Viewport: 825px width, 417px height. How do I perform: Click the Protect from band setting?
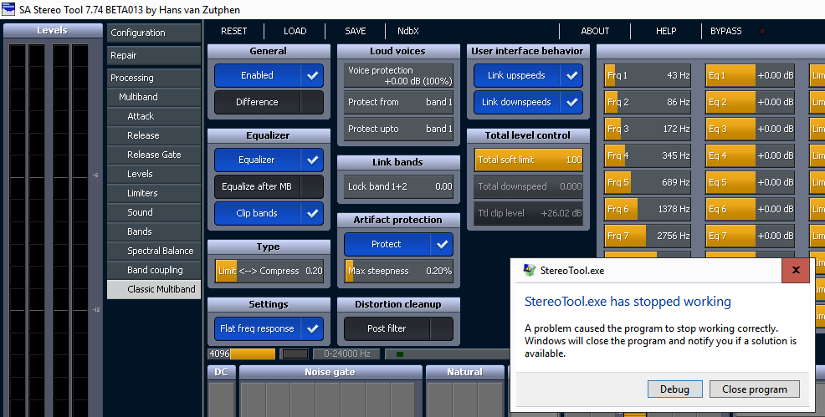click(x=399, y=103)
